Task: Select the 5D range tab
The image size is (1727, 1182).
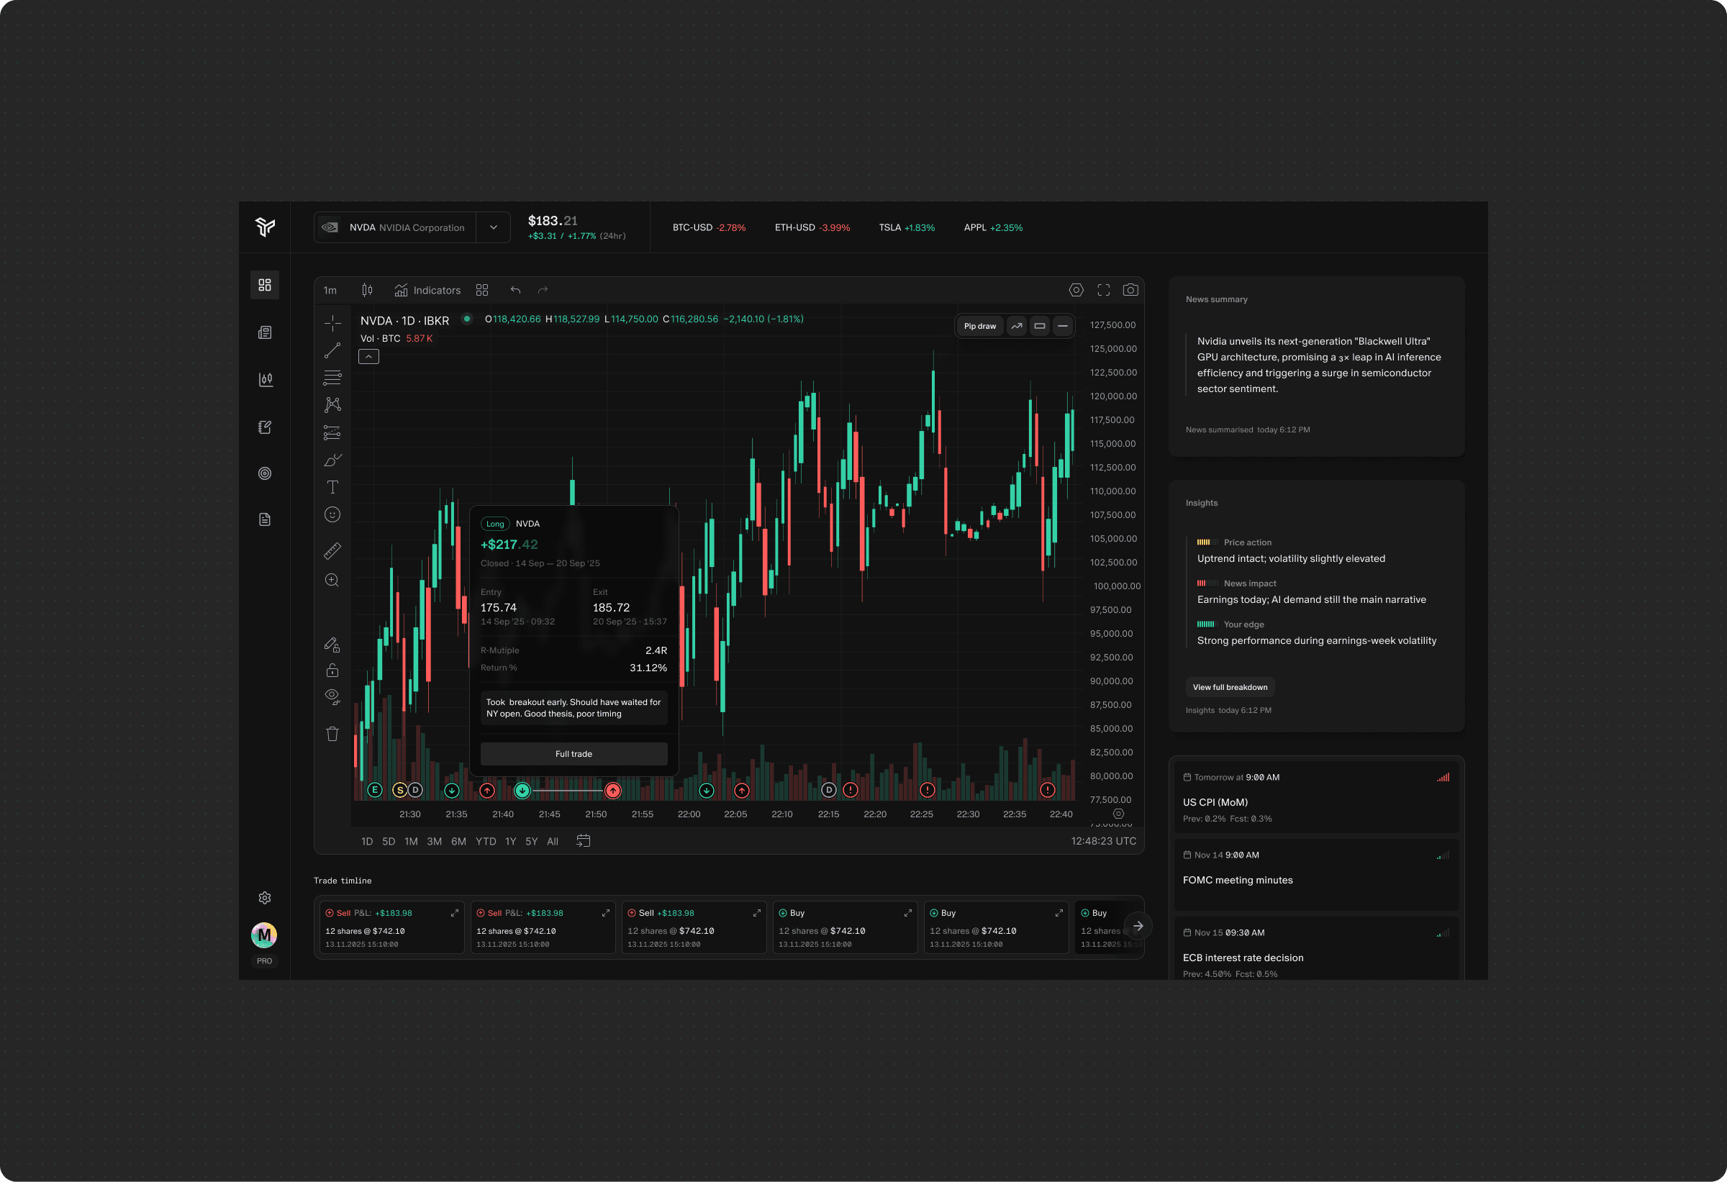Action: click(x=389, y=842)
